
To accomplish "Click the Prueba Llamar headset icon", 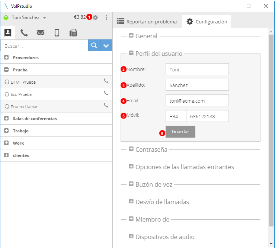I will point(7,107).
